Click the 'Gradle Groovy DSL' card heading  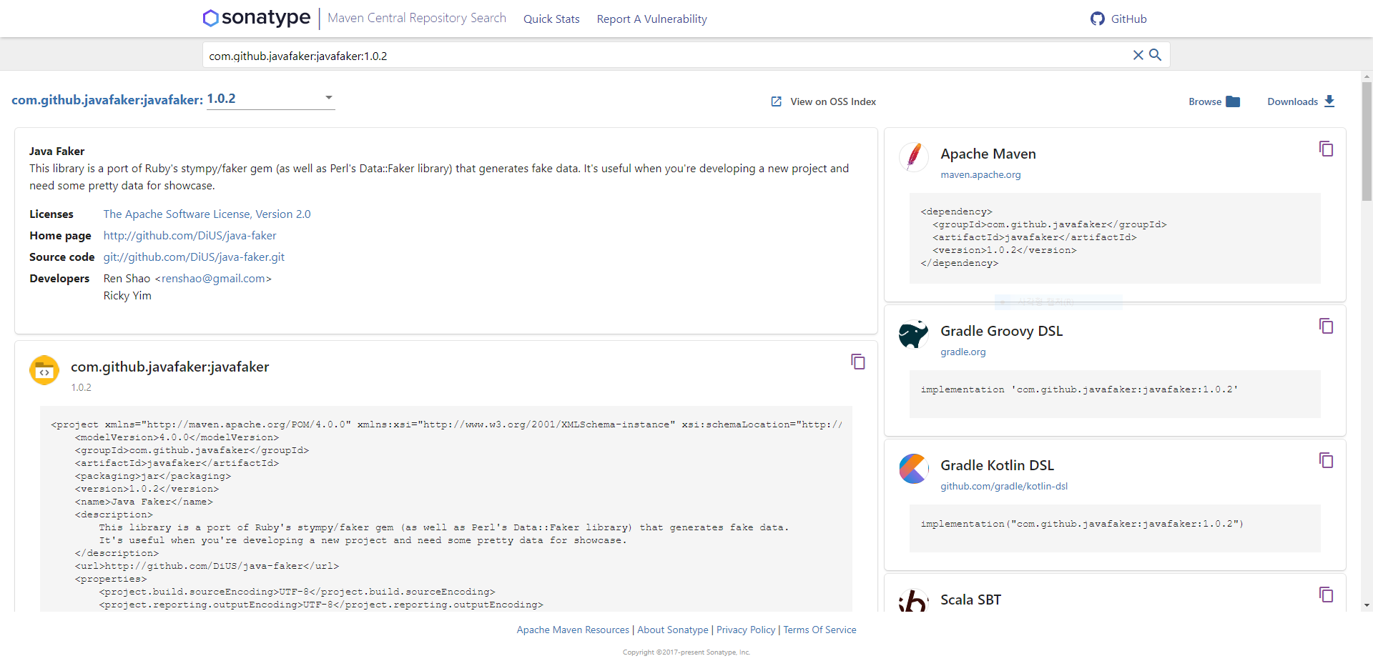pos(1001,331)
